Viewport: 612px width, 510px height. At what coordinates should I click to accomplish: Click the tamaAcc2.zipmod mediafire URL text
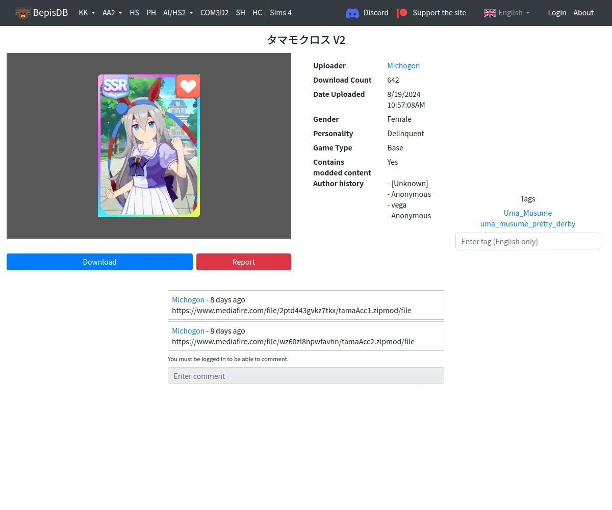[293, 341]
